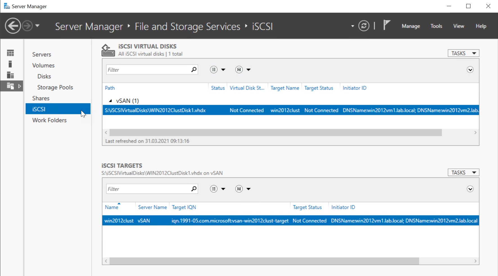Screen dimensions: 498x276
Task: Click virtual disks horizontal scrollbar
Action: [276, 133]
